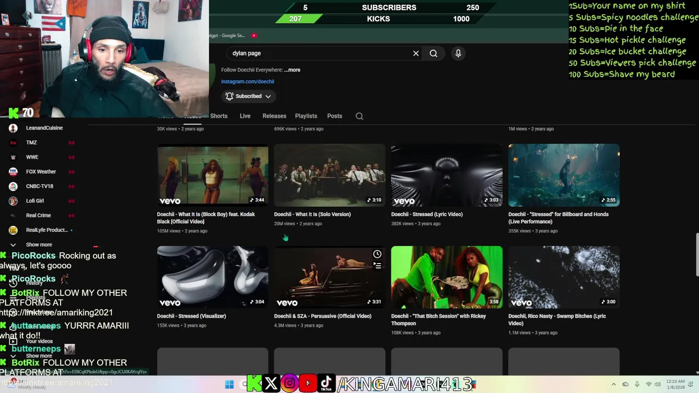Image resolution: width=699 pixels, height=393 pixels.
Task: Open LeanandCuisine channel avatar in sidebar
Action: 13,128
